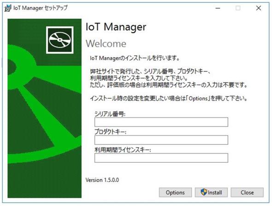The image size is (272, 206).
Task: Click the IoT Manager title heading
Action: pyautogui.click(x=116, y=27)
